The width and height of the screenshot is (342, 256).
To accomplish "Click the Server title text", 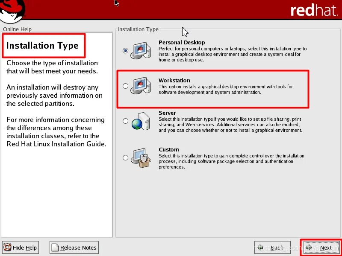I will click(x=167, y=113).
